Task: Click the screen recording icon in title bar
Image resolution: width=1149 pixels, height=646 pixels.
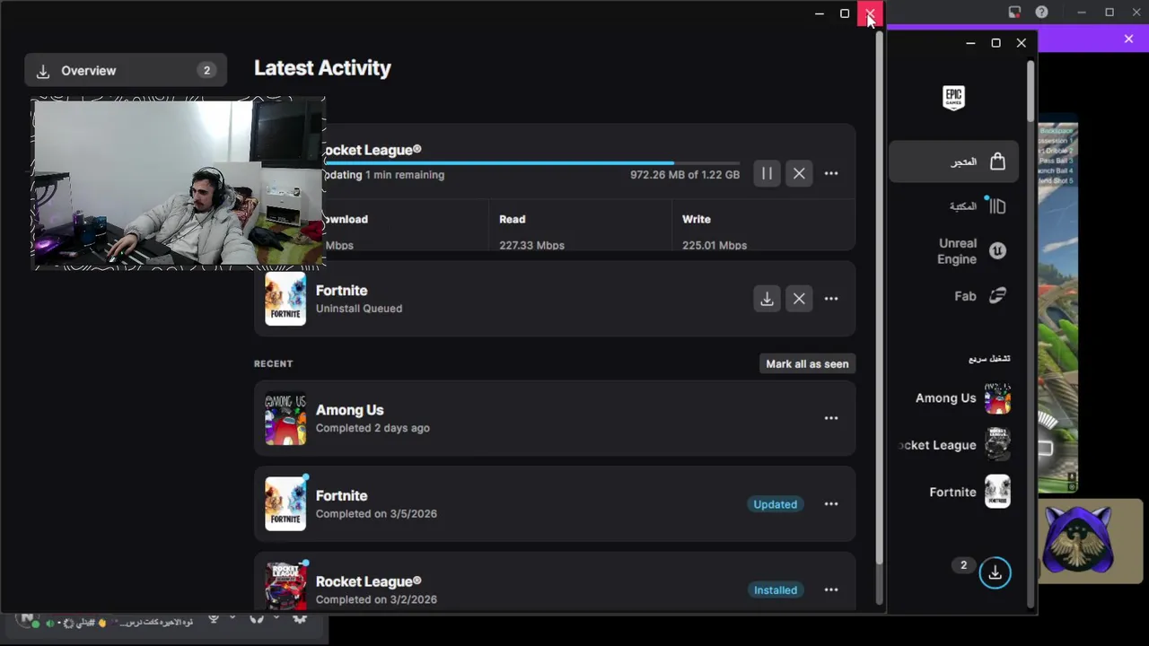Action: click(1014, 12)
